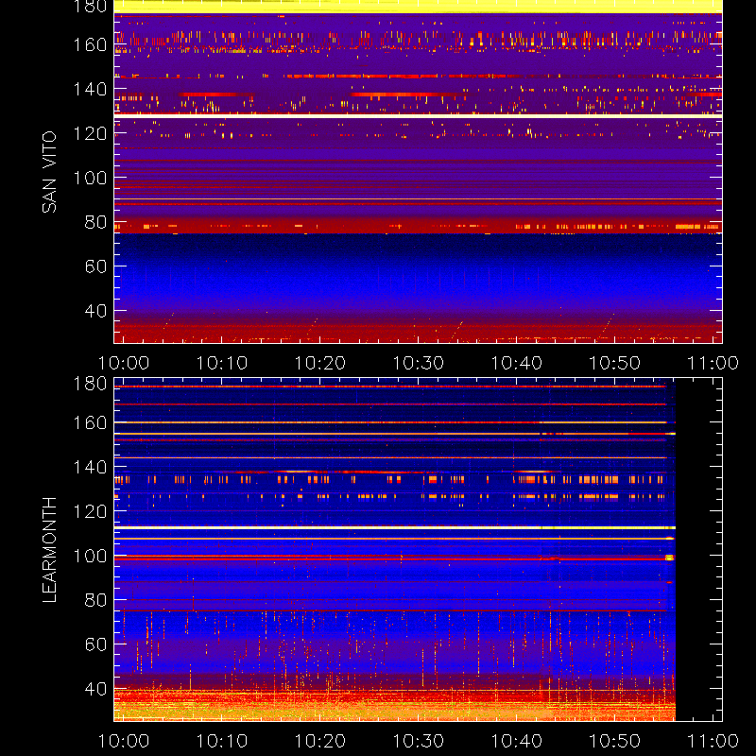Select the 60 tick label on SAN VITO axis
This screenshot has width=756, height=756.
95,266
